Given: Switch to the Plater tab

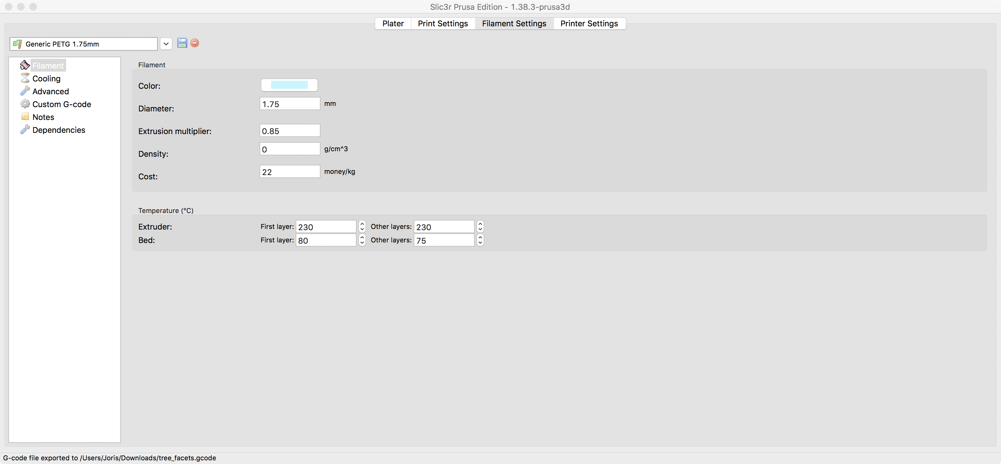Looking at the screenshot, I should [393, 23].
